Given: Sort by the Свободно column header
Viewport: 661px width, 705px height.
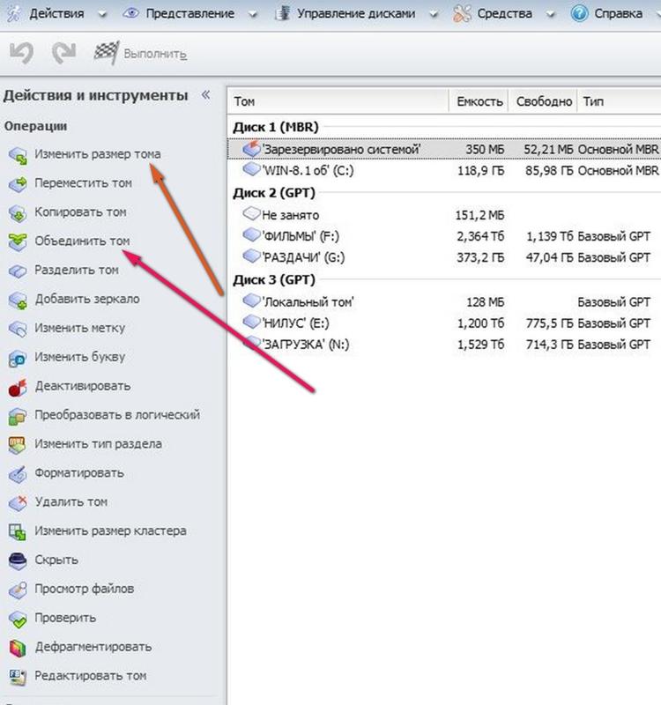Looking at the screenshot, I should 543,101.
